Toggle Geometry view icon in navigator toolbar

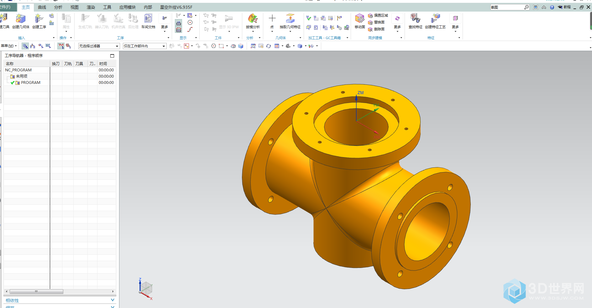[41, 46]
